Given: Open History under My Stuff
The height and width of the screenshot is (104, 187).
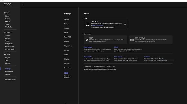Looking at the screenshot, I should click(x=8, y=63).
